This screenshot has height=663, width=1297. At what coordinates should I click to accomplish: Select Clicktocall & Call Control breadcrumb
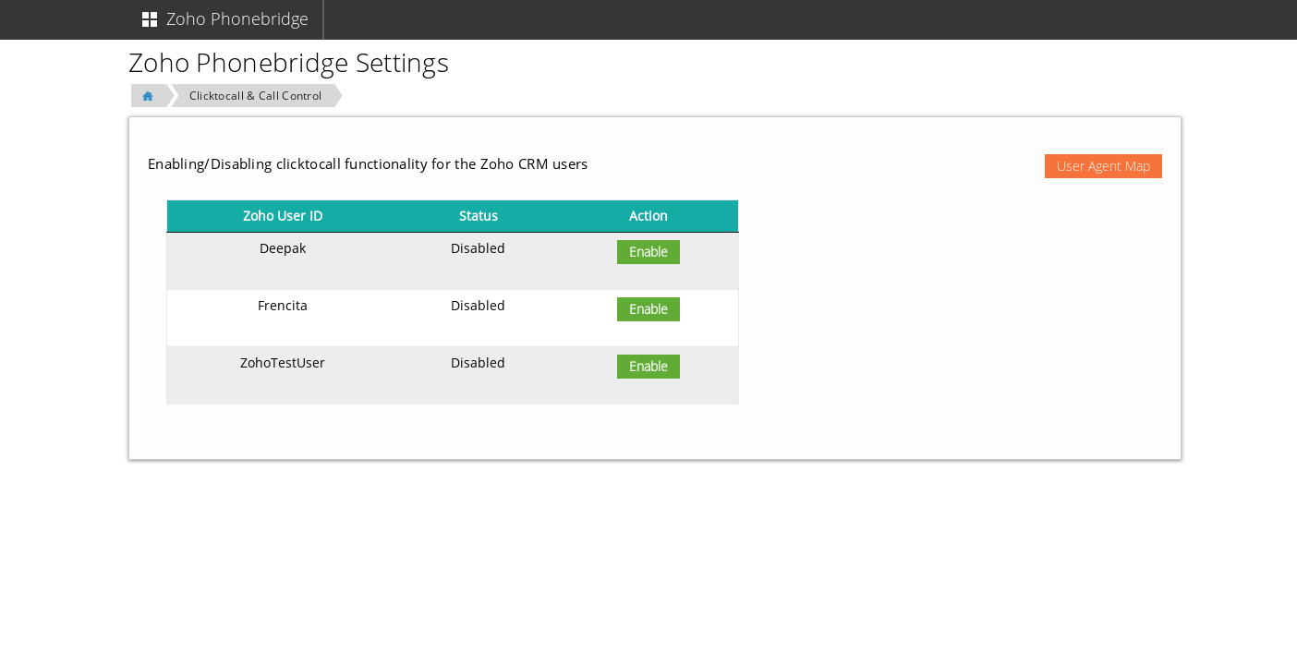(256, 96)
